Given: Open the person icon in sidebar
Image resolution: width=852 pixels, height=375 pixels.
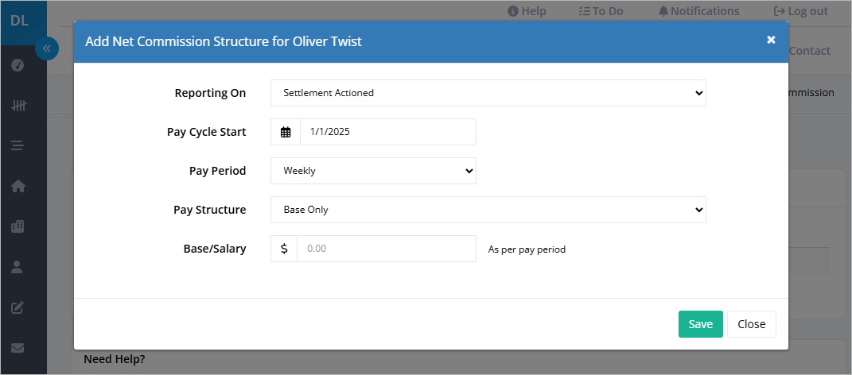Looking at the screenshot, I should coord(18,266).
